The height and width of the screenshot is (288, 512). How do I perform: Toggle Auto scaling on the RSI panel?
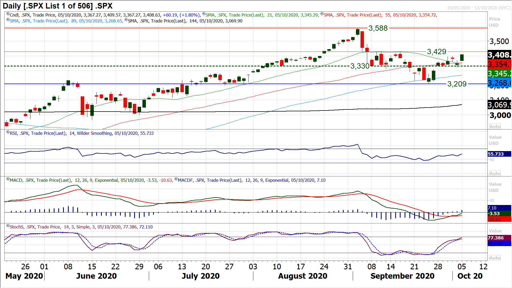495,173
